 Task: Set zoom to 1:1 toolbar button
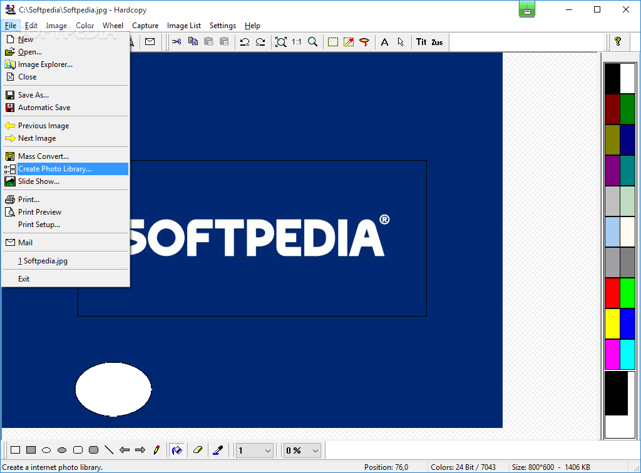pos(296,42)
